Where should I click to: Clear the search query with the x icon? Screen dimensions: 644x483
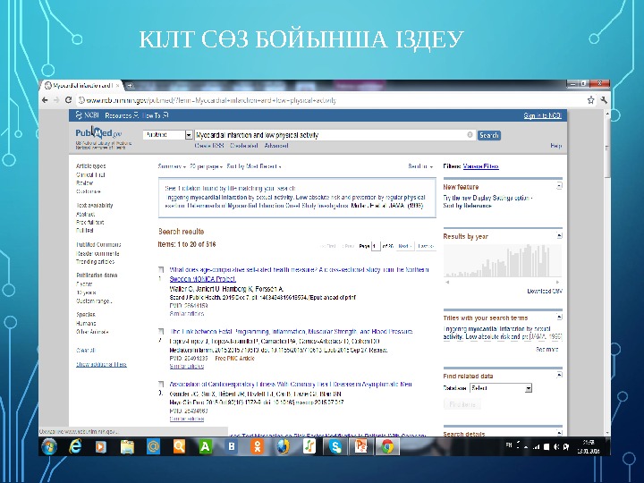[x=470, y=135]
